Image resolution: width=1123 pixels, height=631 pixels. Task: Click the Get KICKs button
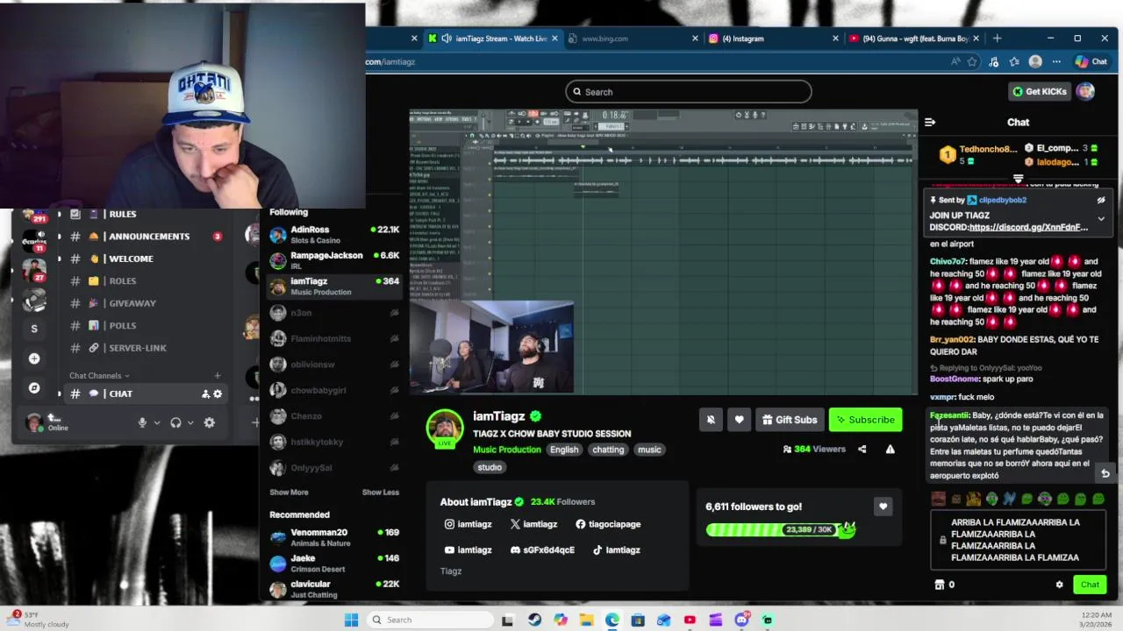click(1040, 91)
